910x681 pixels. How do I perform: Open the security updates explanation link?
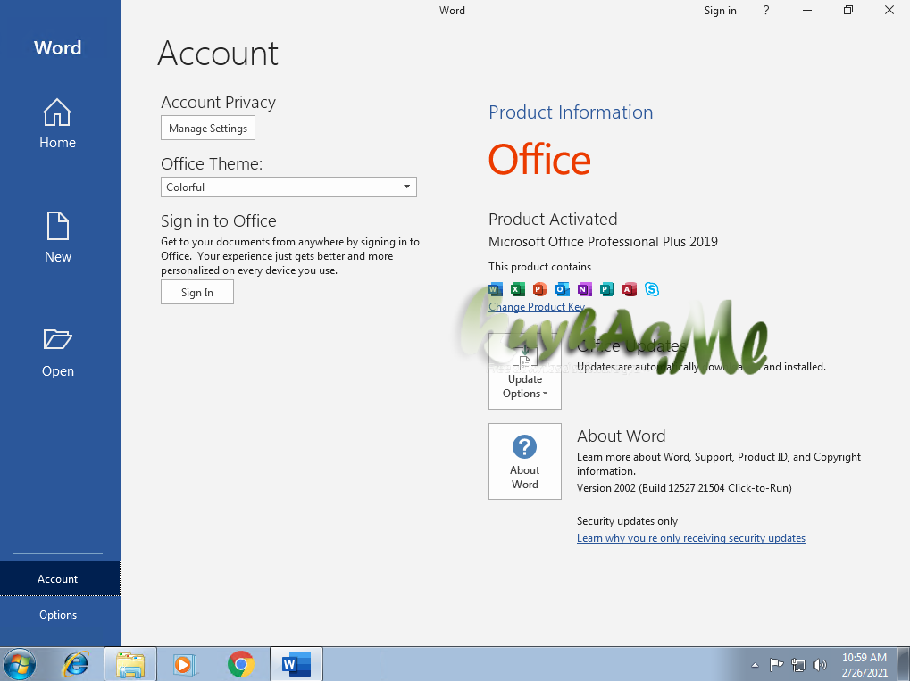point(690,538)
